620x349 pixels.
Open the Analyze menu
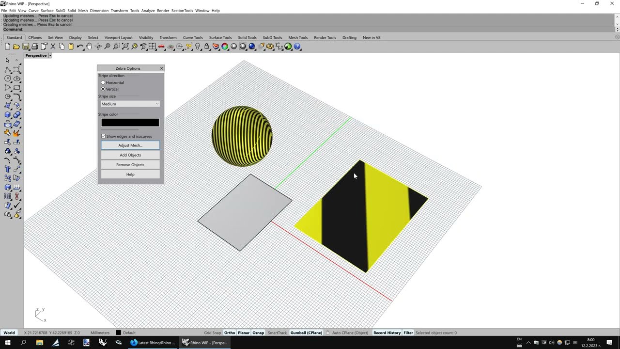click(148, 11)
